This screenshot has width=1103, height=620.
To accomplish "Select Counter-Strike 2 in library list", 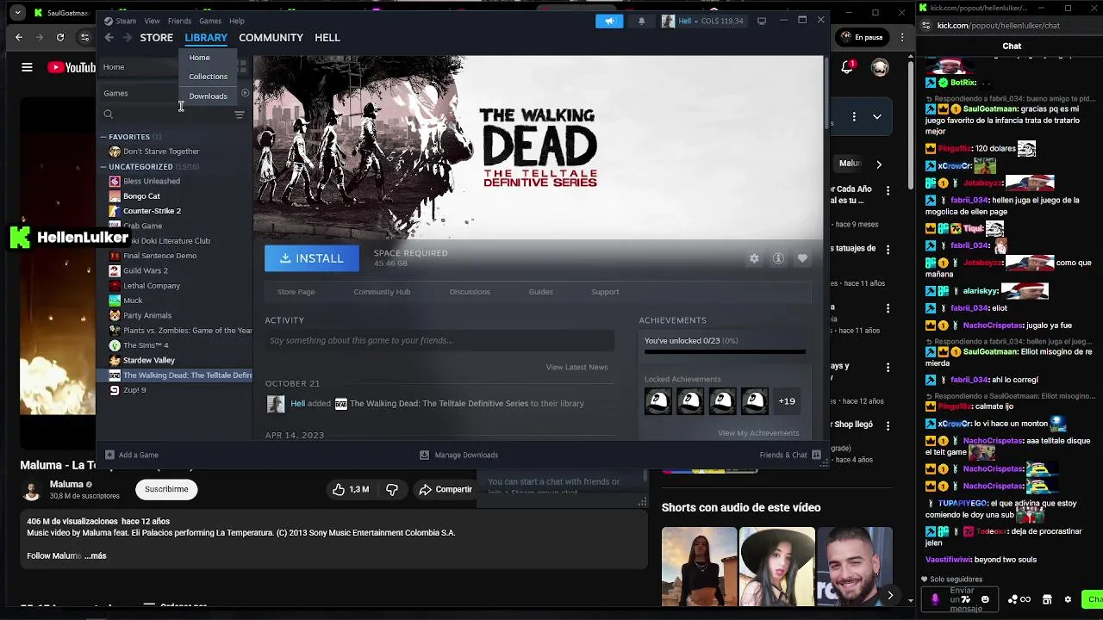I will [152, 211].
